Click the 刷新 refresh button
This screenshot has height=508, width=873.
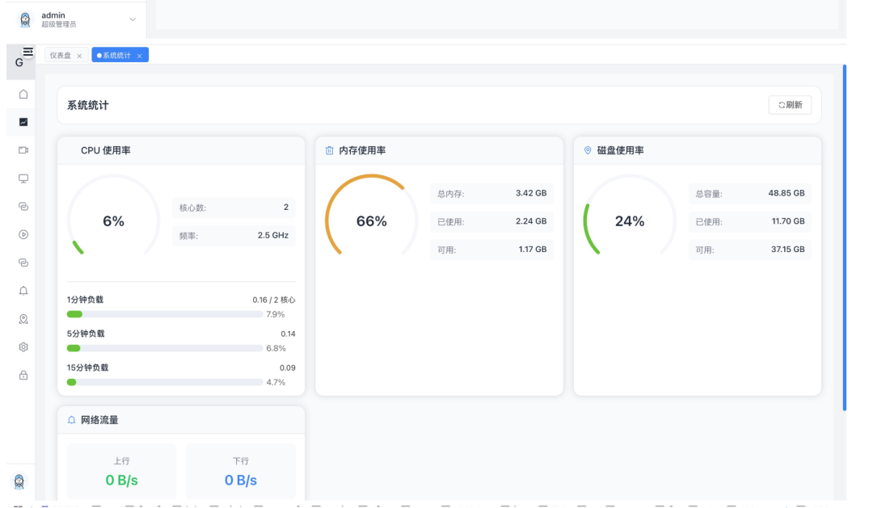pos(790,105)
